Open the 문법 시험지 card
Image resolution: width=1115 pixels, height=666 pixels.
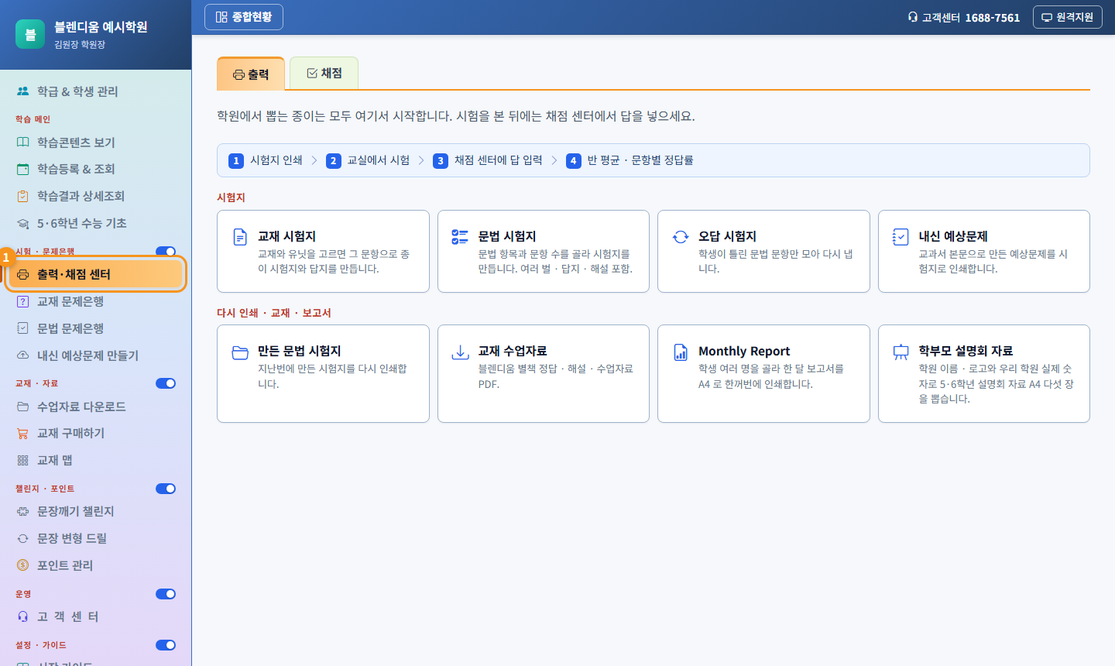pyautogui.click(x=544, y=251)
